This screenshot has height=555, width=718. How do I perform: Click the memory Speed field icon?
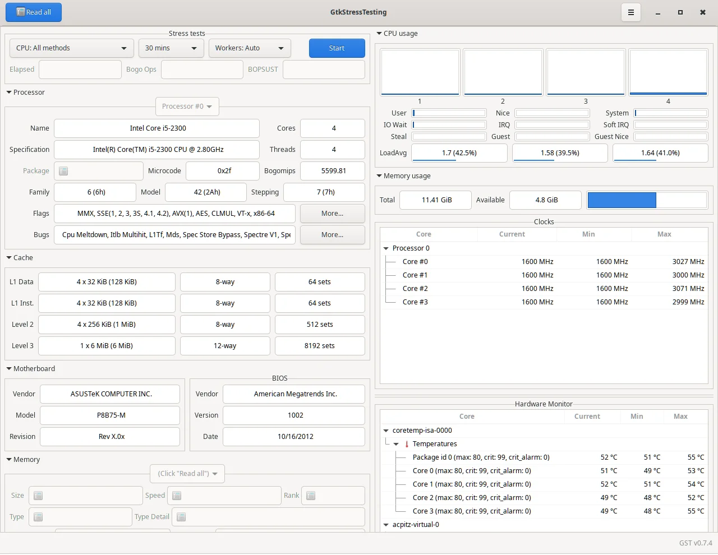(x=177, y=496)
